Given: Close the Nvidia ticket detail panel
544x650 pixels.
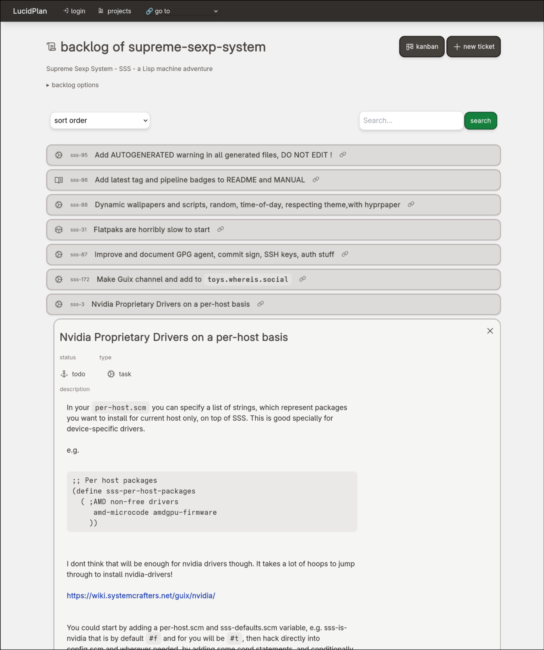Looking at the screenshot, I should coord(490,331).
